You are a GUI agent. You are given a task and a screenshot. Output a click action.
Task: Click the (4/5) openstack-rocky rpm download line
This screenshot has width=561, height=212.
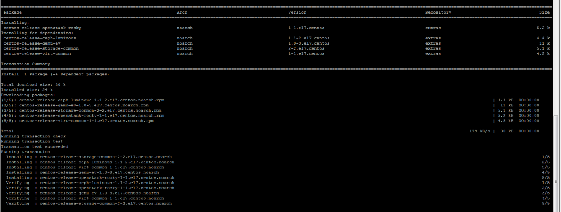click(270, 115)
